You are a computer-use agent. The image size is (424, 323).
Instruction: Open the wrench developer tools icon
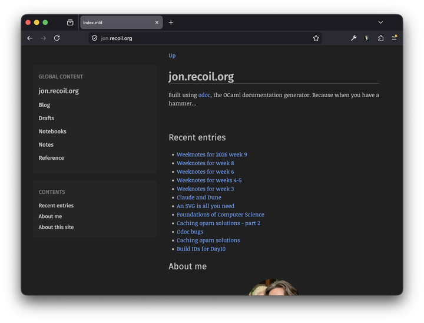353,38
